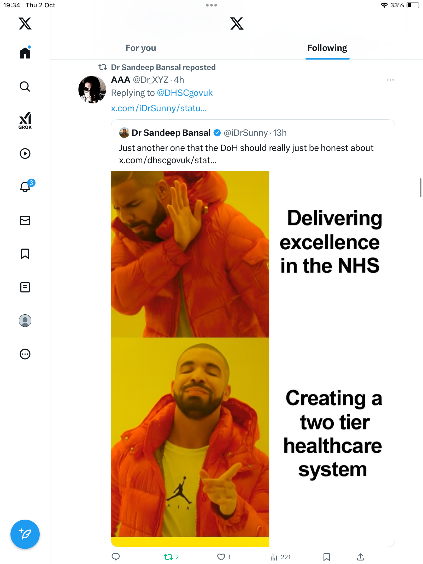Toggle repost on the AAA post

168,557
